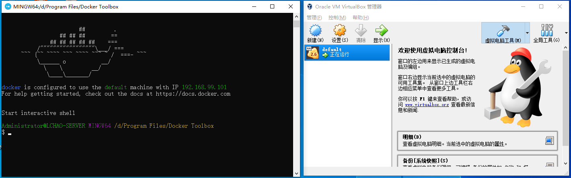Click the 'Start interactive shell' line
Image resolution: width=571 pixels, height=178 pixels.
pos(38,113)
